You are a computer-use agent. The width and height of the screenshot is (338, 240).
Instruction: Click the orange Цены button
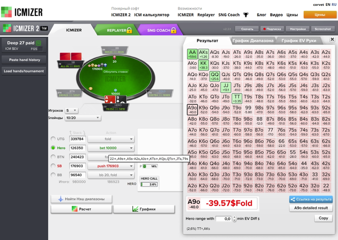click(320, 14)
